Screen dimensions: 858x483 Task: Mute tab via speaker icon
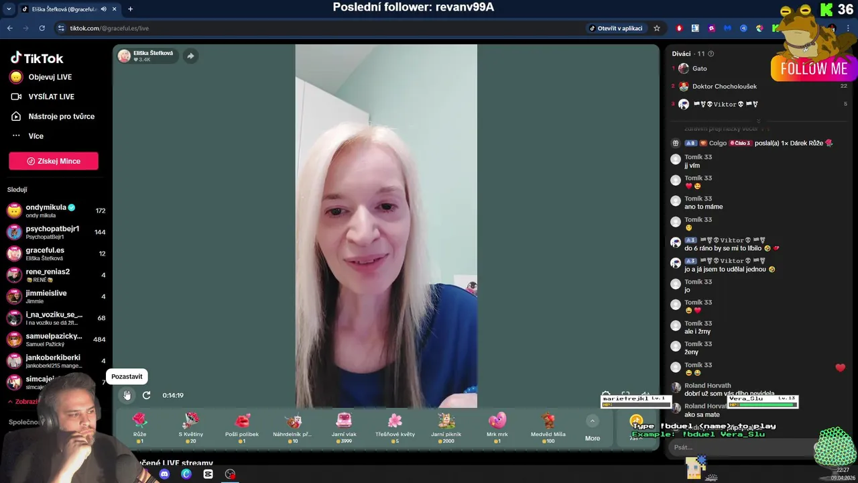(103, 9)
